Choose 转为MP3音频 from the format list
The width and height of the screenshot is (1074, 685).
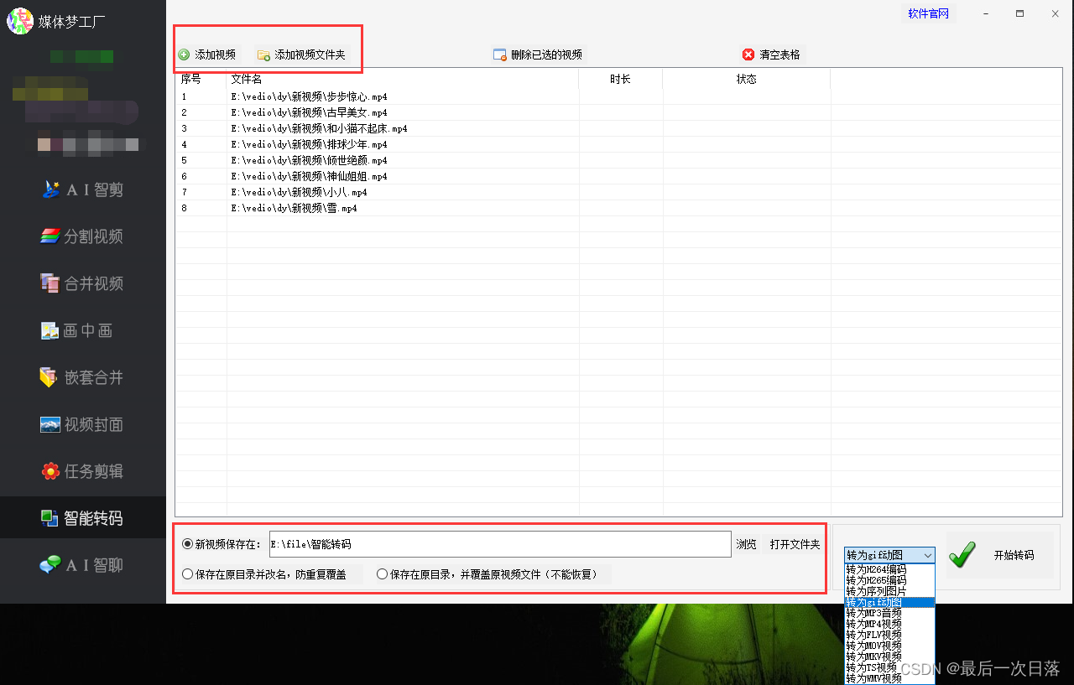pyautogui.click(x=889, y=613)
